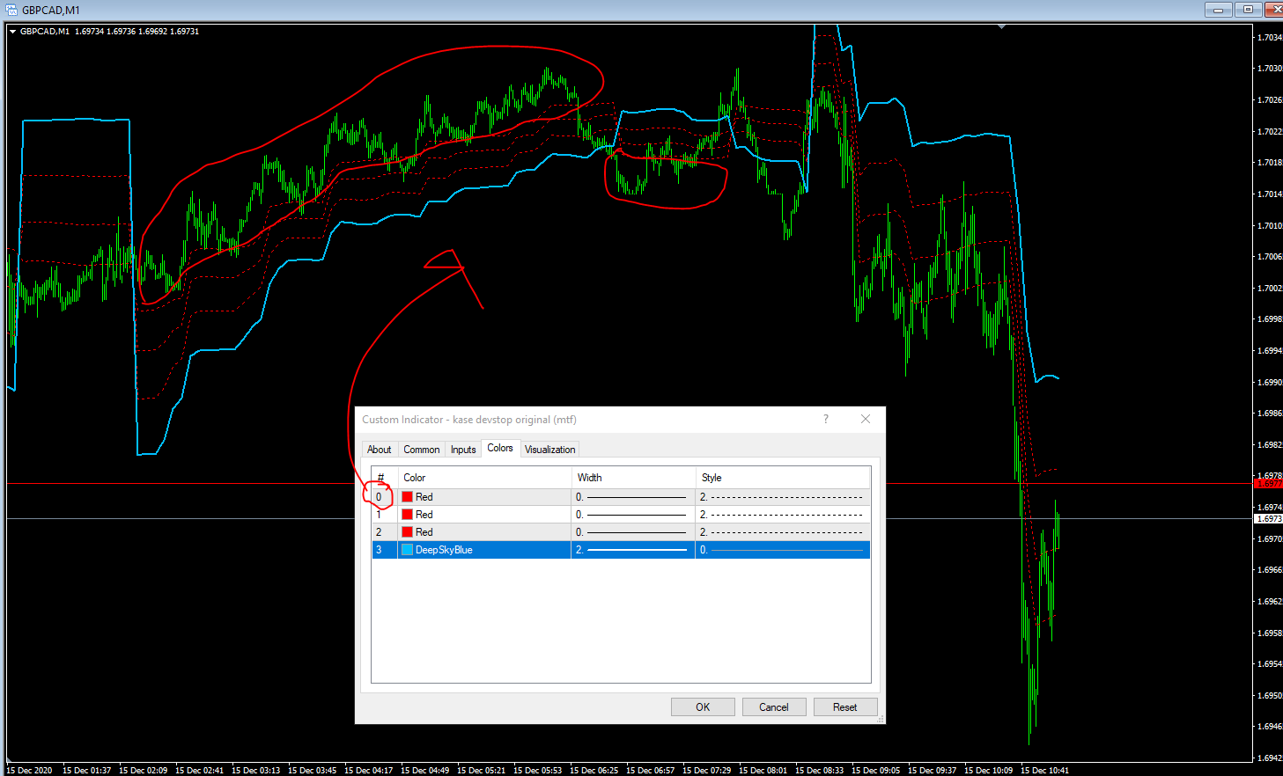Screen dimensions: 1283x776
Task: Click the GBPCAD chart window icon
Action: pos(11,10)
